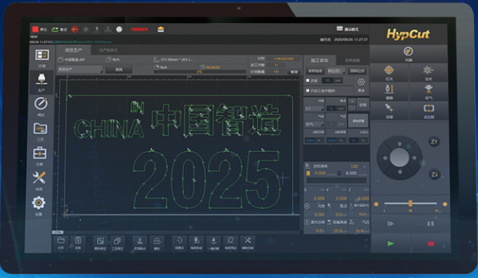The height and width of the screenshot is (278, 478).
Task: Open the 计划 plan sidebar icon
Action: (x=42, y=55)
